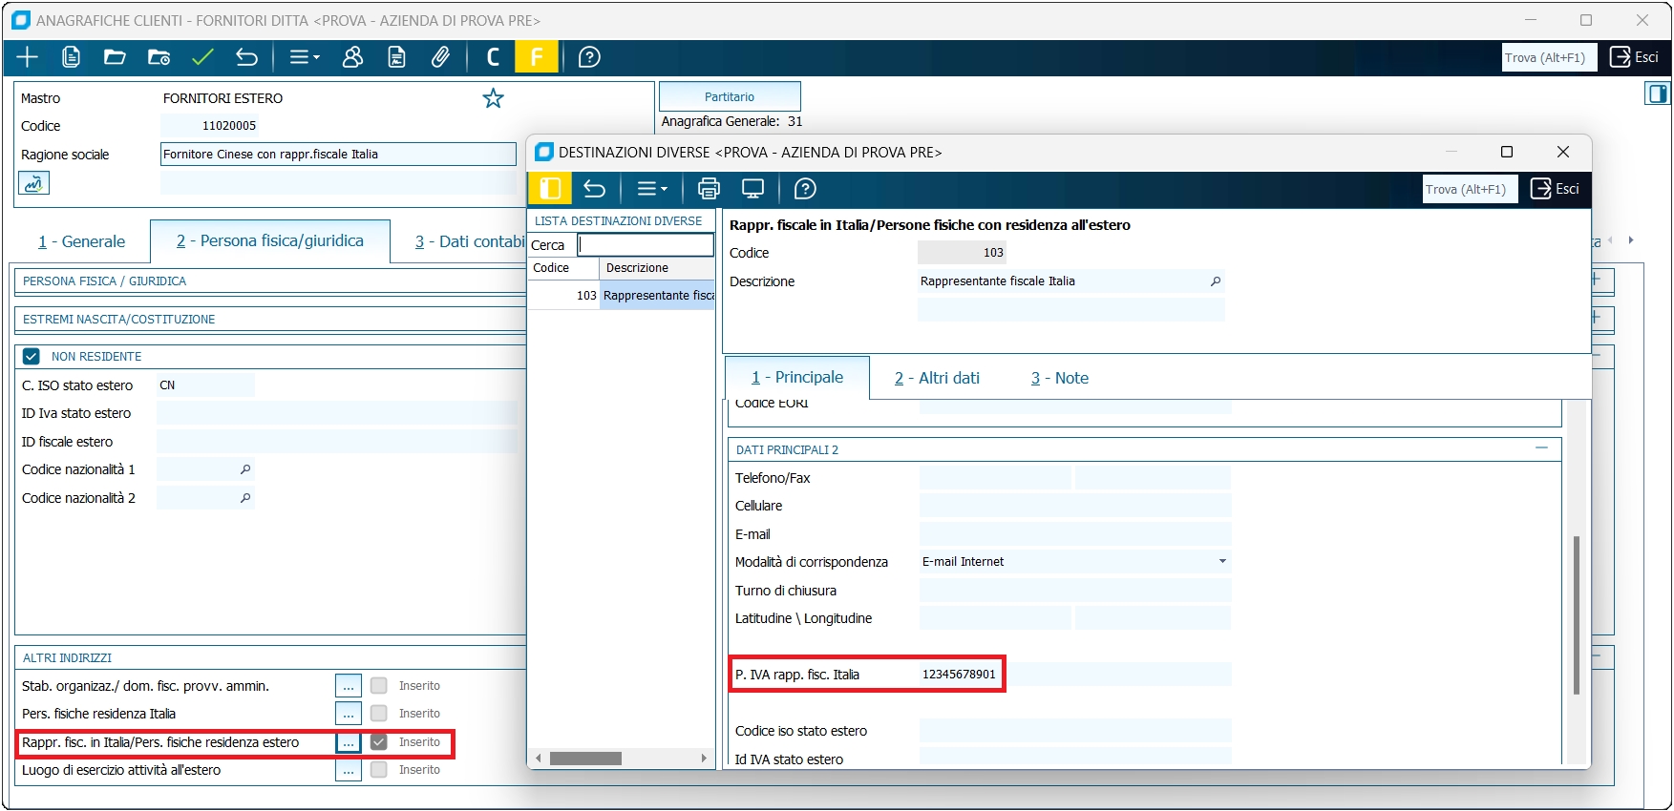Click the printer icon in Destinazioni Diverse toolbar

[x=709, y=189]
